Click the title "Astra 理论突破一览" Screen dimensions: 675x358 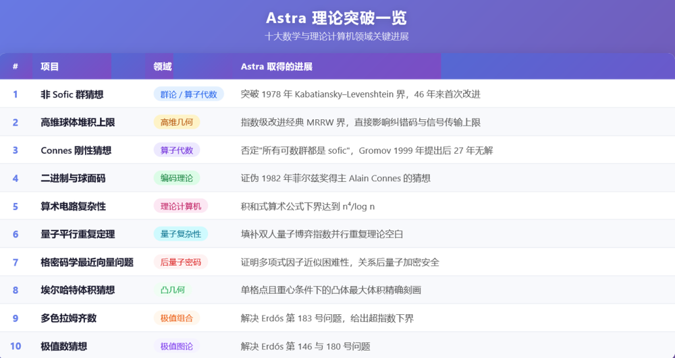[336, 18]
